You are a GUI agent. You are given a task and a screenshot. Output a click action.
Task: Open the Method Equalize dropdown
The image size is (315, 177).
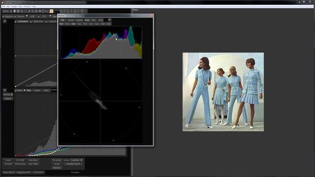[77, 160]
